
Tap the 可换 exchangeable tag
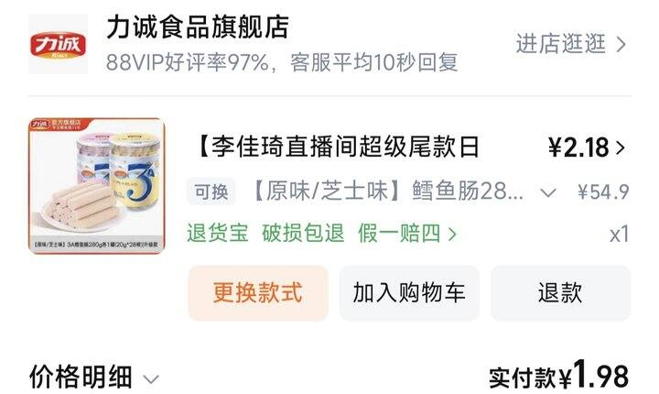click(x=211, y=192)
